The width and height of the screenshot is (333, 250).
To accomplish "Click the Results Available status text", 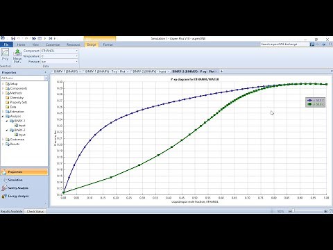I will pos(11,211).
